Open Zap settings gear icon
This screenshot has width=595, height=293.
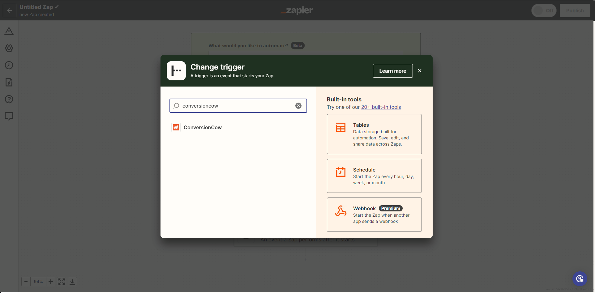pyautogui.click(x=9, y=48)
